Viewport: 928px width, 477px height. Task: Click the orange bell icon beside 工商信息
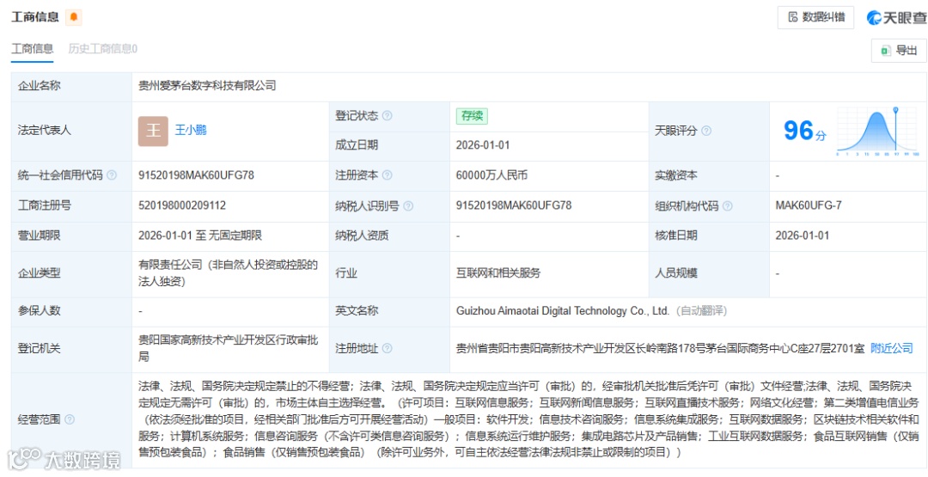73,17
